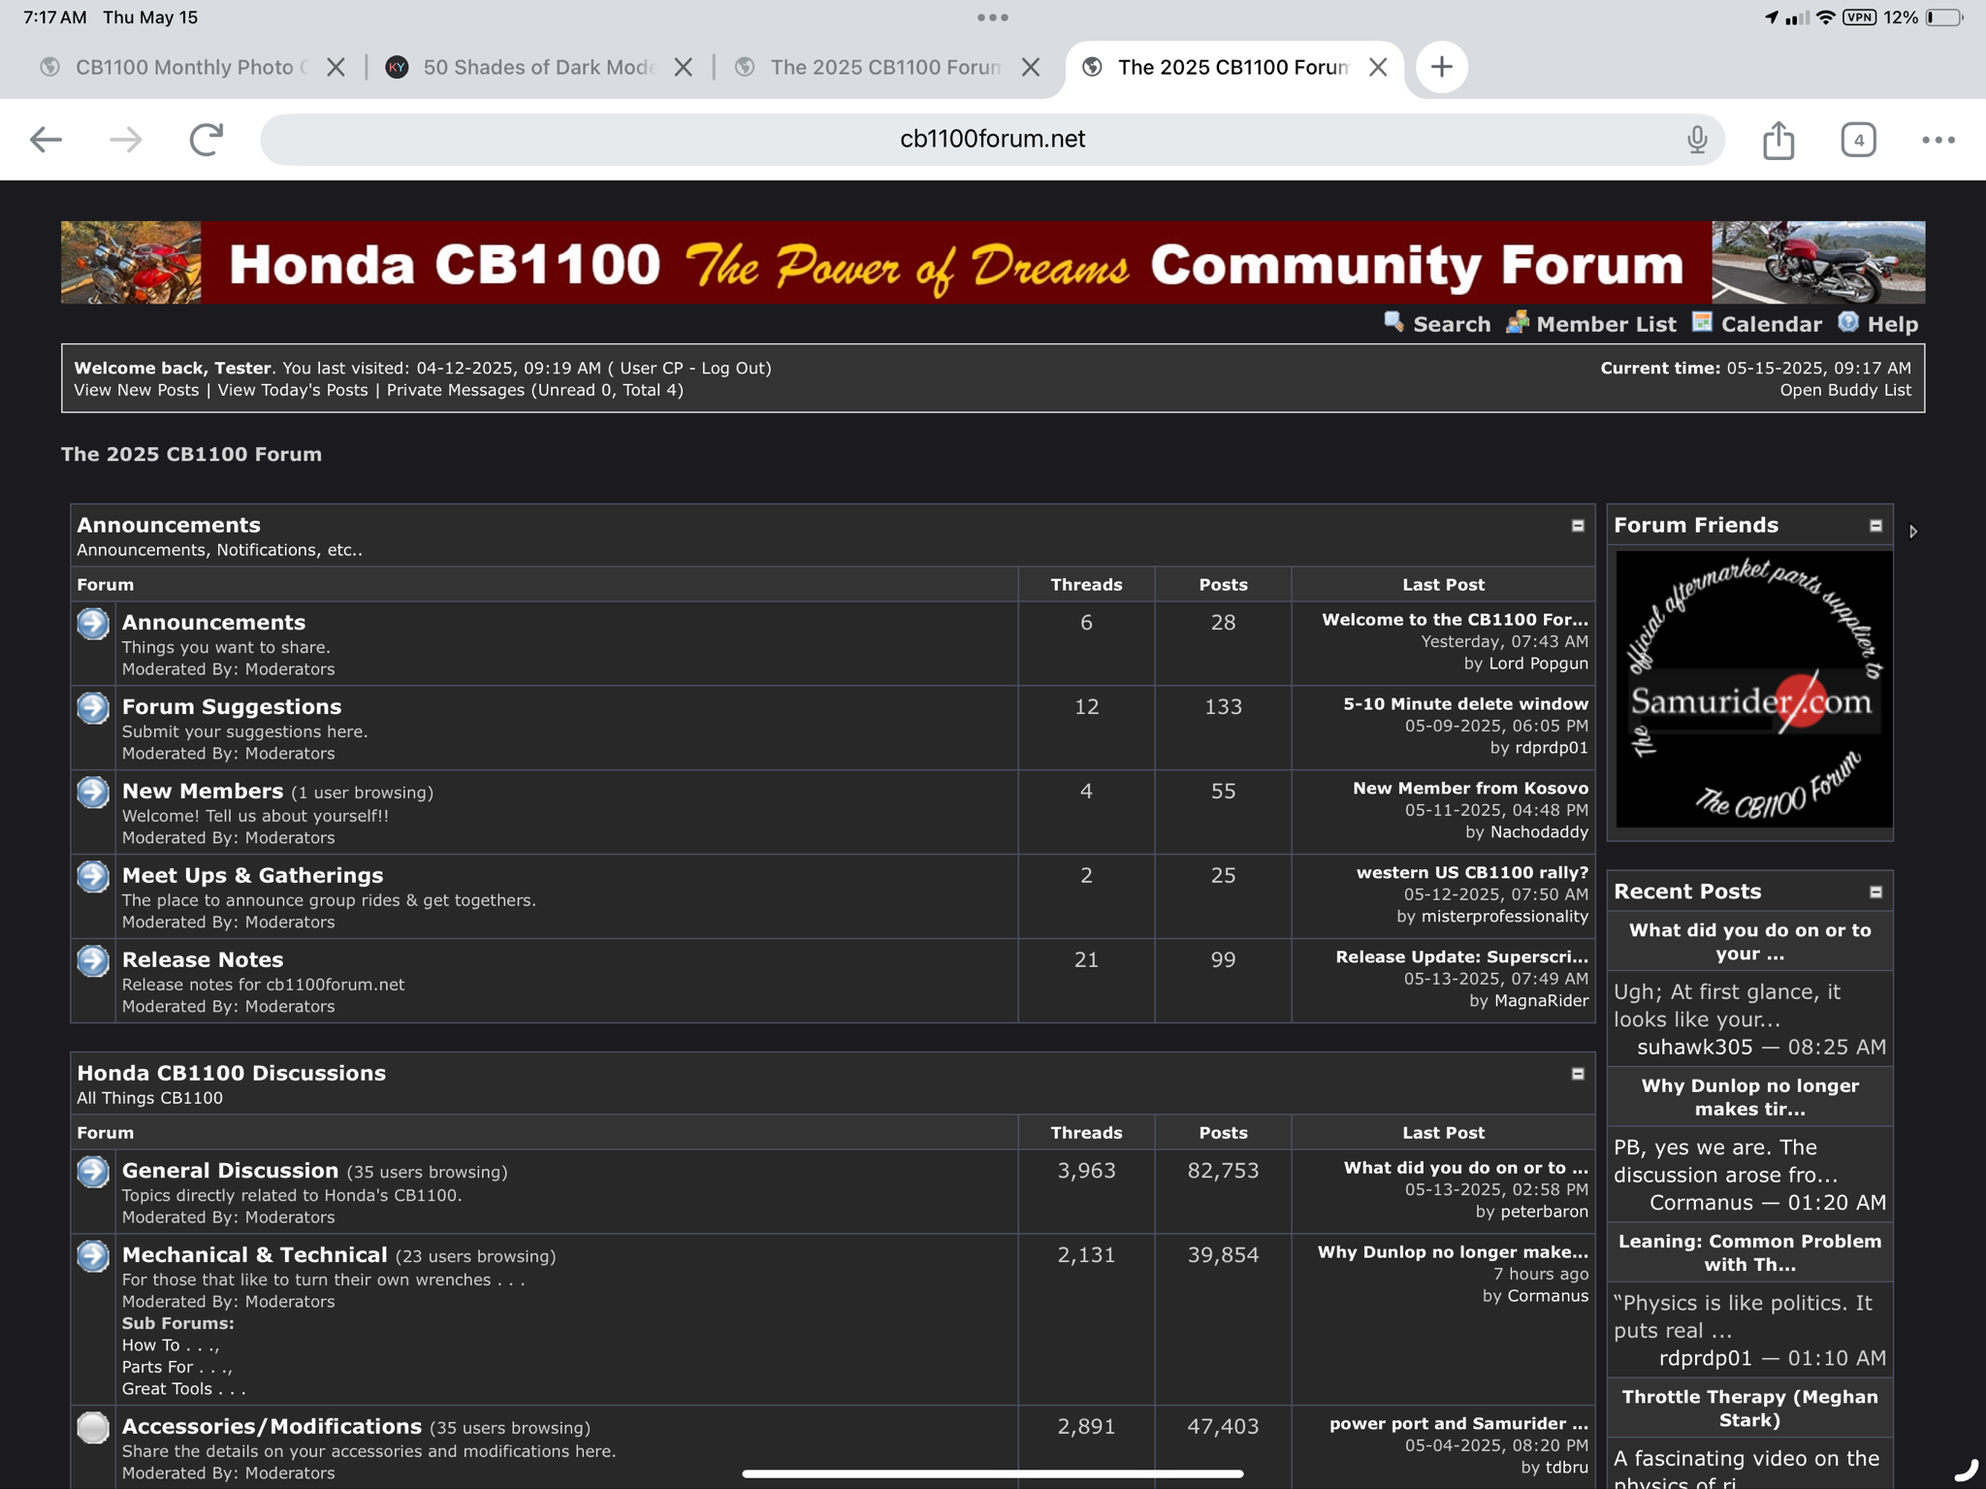Click the Release Notes forum status icon

click(93, 960)
